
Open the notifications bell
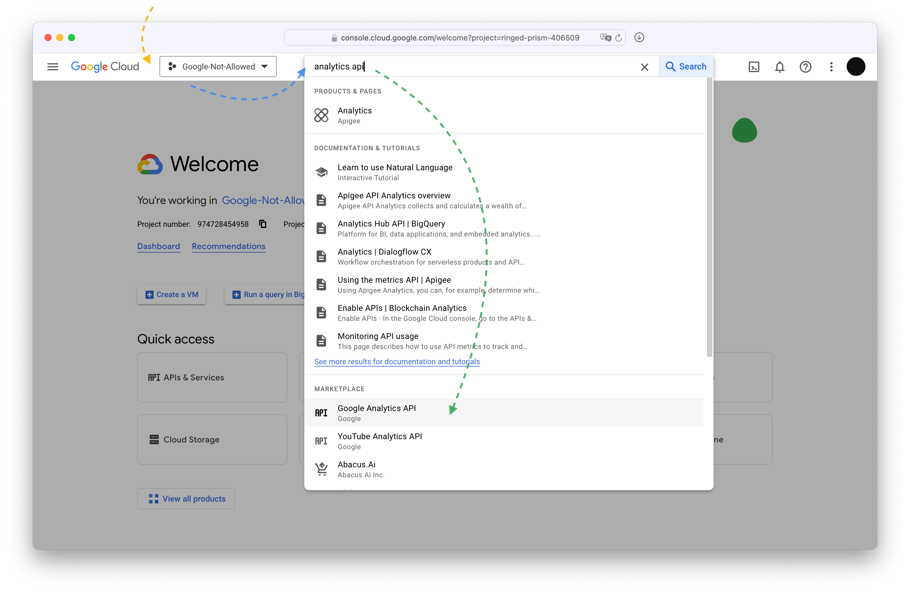point(780,67)
